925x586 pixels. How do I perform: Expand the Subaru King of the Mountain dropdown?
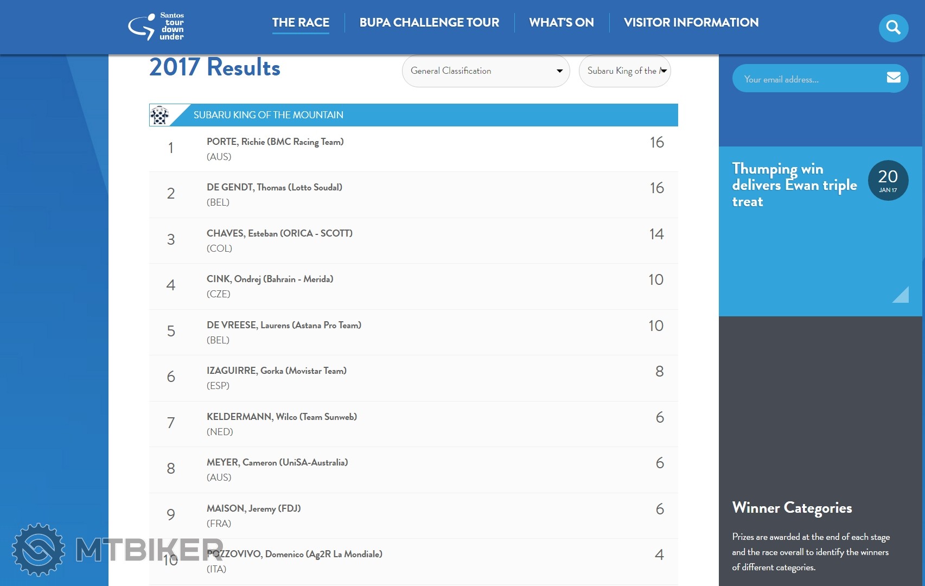pyautogui.click(x=624, y=71)
